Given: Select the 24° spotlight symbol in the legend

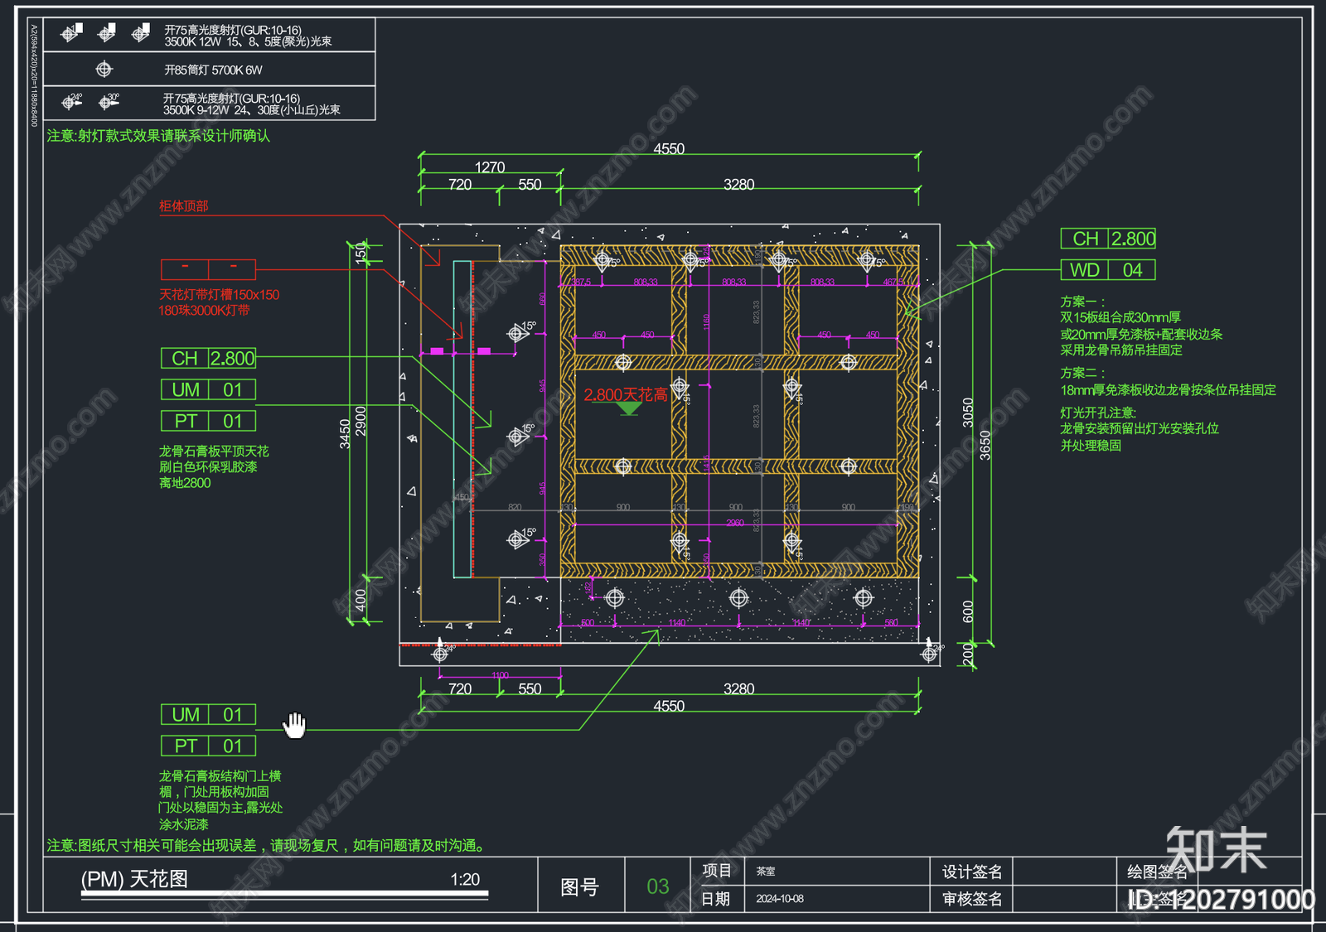Looking at the screenshot, I should 71,102.
